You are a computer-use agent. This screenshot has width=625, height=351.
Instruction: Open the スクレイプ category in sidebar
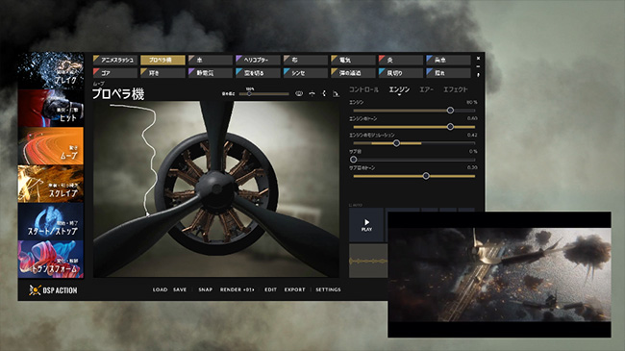[x=51, y=184]
